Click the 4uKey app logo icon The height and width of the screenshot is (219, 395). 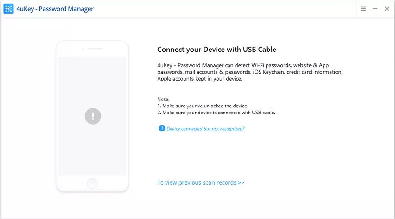(8, 9)
